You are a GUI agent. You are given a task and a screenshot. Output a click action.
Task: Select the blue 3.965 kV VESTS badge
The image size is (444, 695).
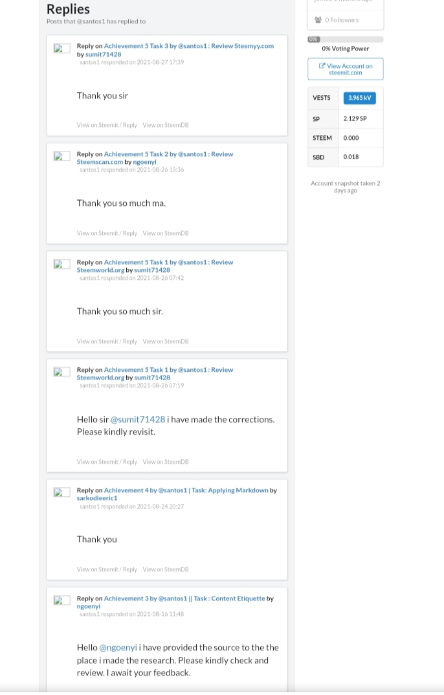click(359, 98)
